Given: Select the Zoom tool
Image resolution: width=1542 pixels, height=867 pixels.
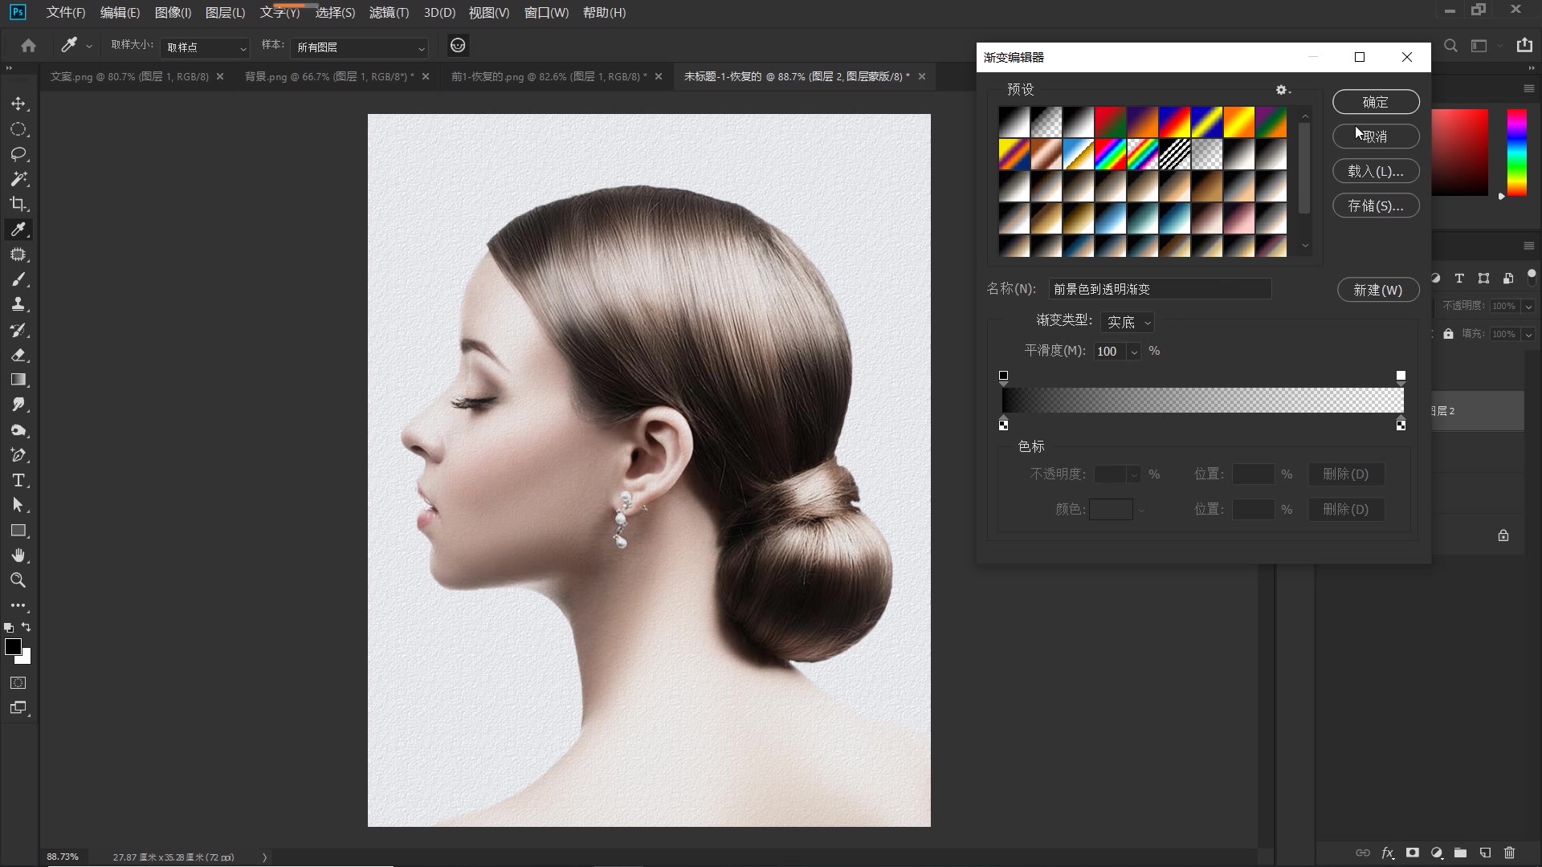Looking at the screenshot, I should click(18, 580).
